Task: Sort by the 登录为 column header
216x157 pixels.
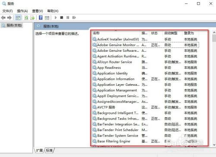Action: 189,33
